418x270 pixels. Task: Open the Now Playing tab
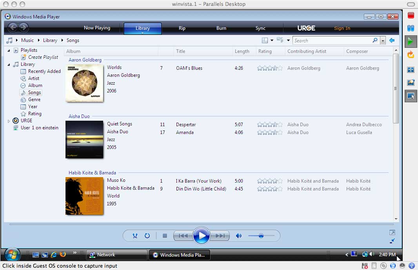pyautogui.click(x=97, y=28)
